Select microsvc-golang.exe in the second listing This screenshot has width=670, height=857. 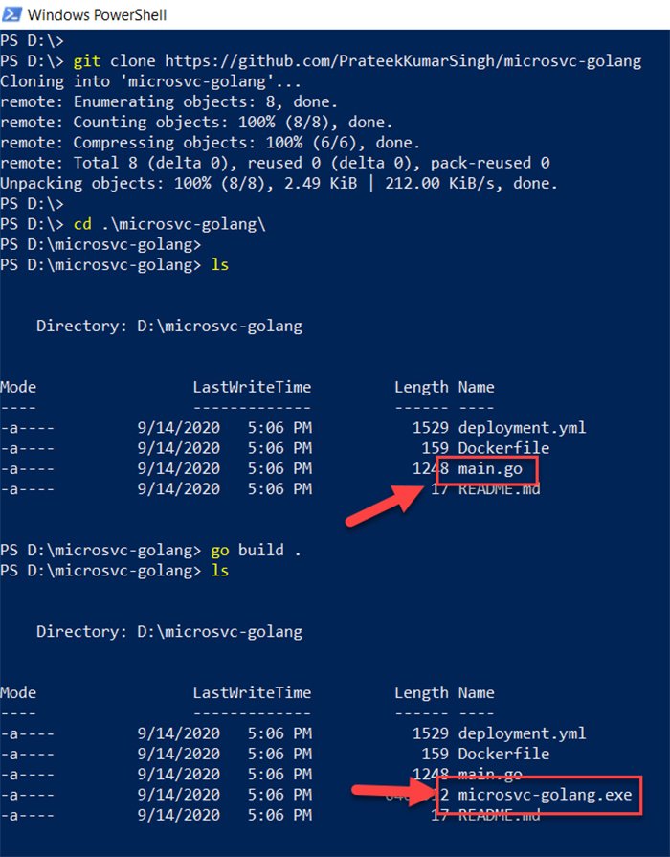pyautogui.click(x=545, y=795)
